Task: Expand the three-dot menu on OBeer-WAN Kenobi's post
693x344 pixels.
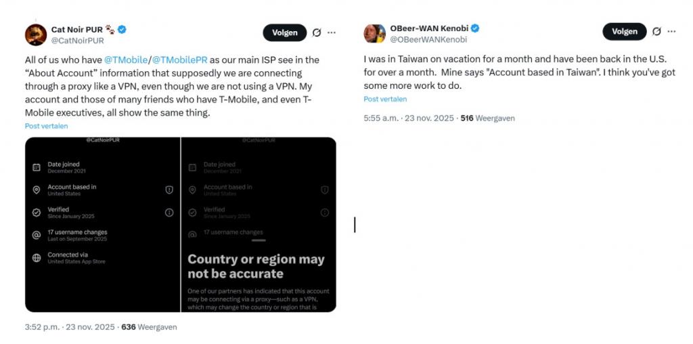Action: coord(671,31)
